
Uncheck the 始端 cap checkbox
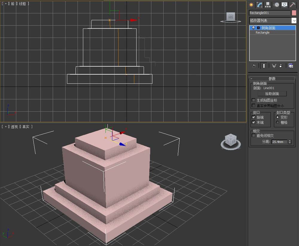254,117
